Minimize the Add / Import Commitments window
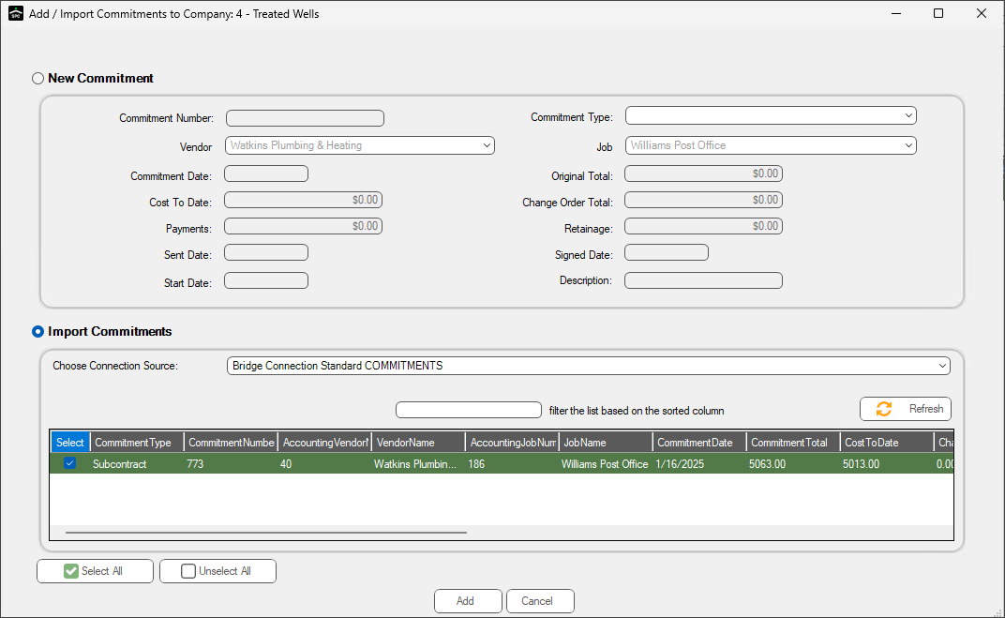This screenshot has height=618, width=1005. point(896,13)
